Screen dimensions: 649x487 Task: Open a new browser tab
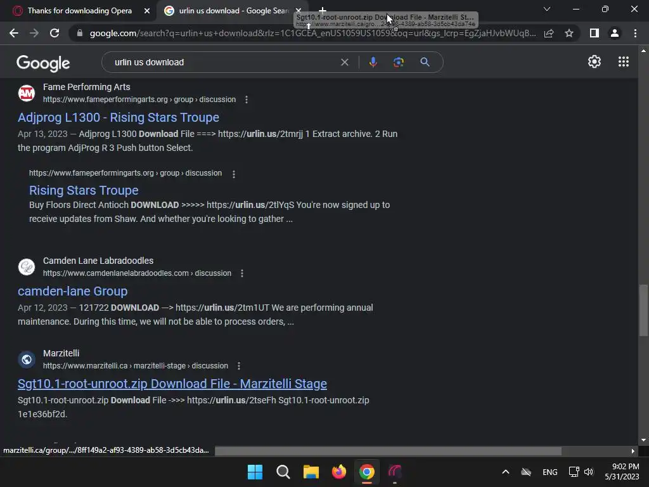(x=323, y=10)
